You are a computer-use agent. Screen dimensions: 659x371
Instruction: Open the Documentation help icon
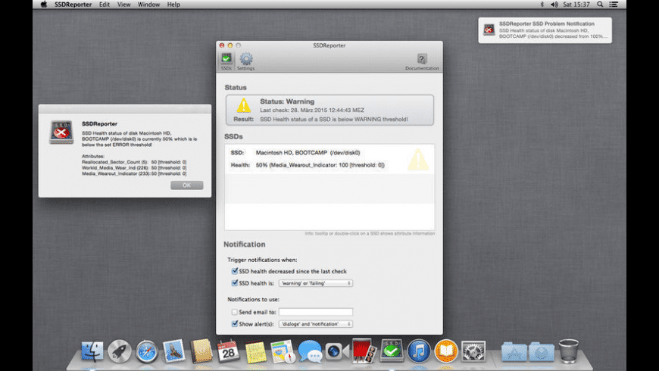(x=422, y=61)
